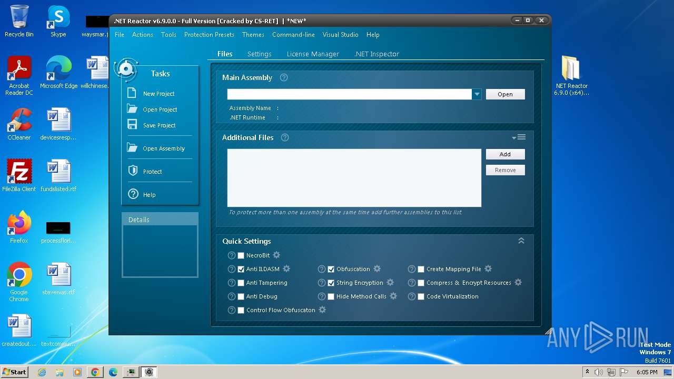Open the File menu

120,35
